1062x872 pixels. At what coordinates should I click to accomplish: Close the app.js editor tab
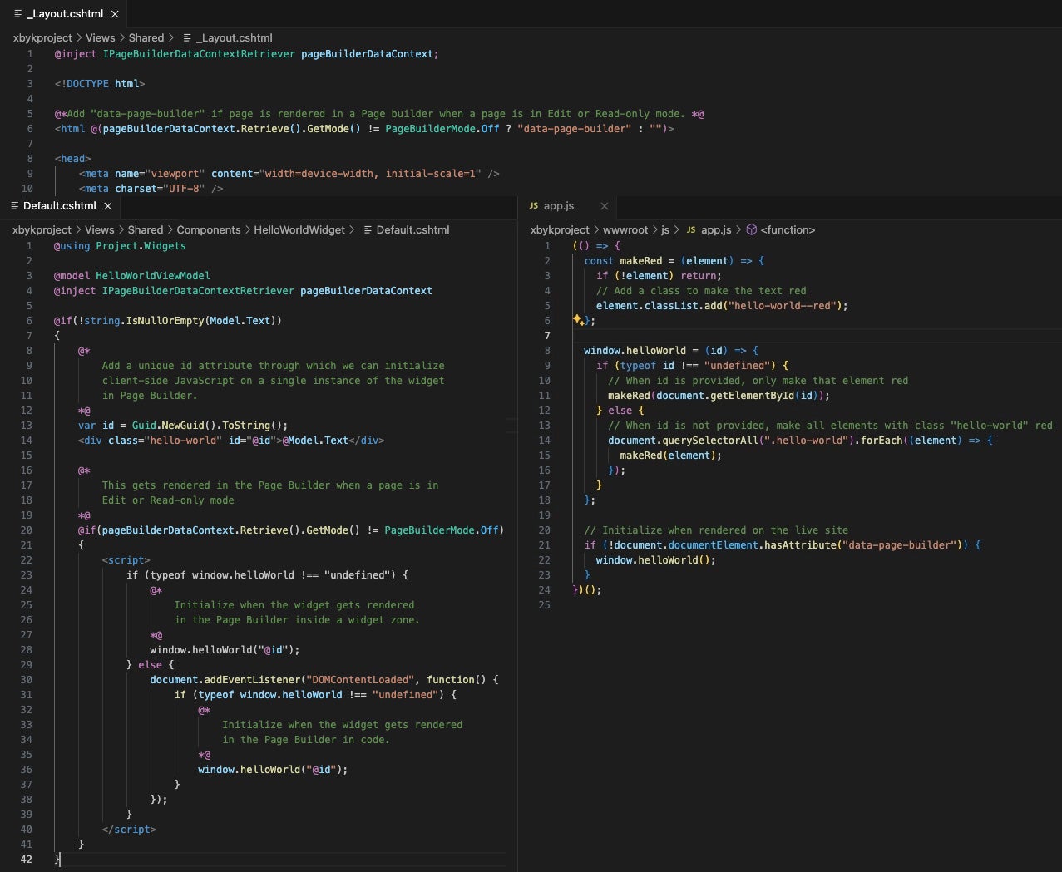point(605,206)
